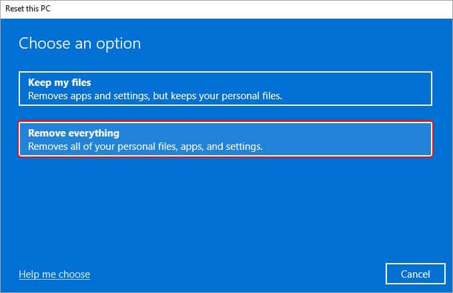Click the bold 'Remove everything' title
This screenshot has height=293, width=453.
73,133
